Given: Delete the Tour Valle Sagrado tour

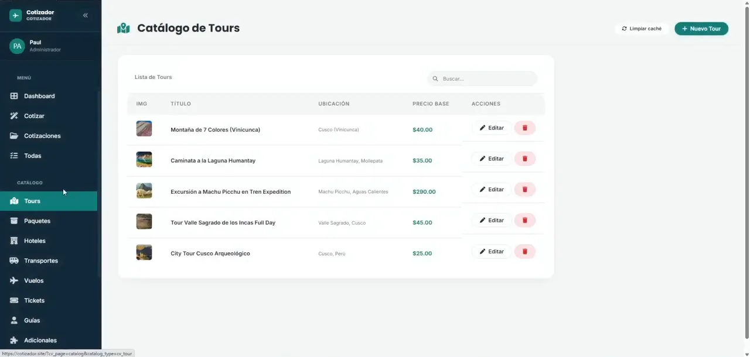Looking at the screenshot, I should pos(525,221).
